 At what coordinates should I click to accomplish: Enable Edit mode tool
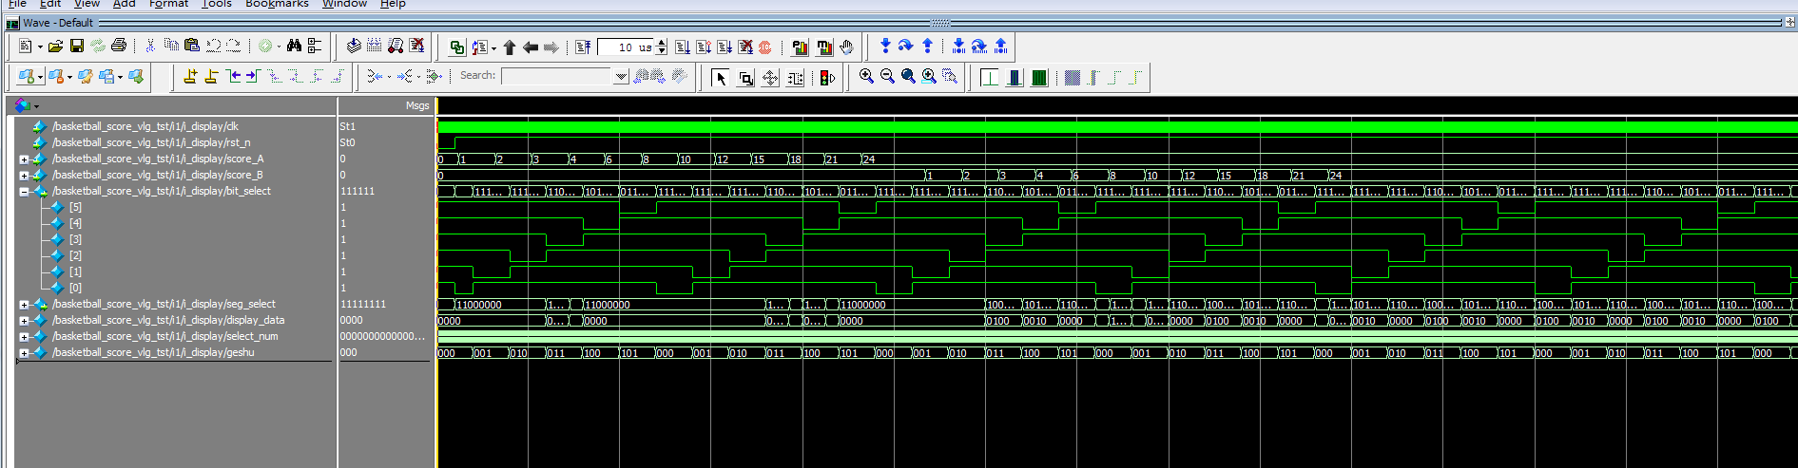tap(796, 78)
